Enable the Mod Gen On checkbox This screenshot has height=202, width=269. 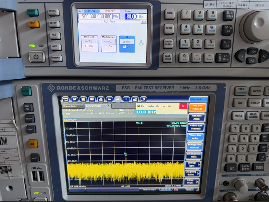point(87,46)
